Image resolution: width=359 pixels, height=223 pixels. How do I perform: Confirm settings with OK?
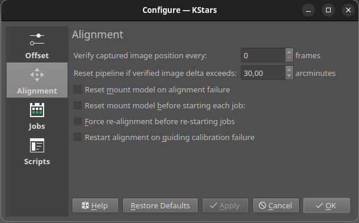click(x=327, y=205)
